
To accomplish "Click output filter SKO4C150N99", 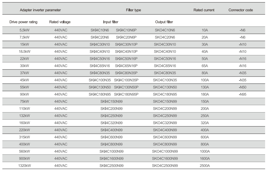I will point(165,102).
